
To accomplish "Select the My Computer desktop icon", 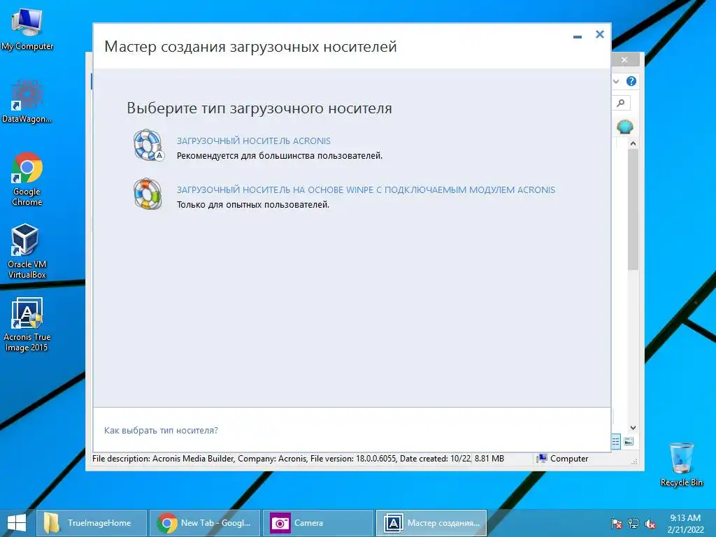I will pyautogui.click(x=27, y=28).
